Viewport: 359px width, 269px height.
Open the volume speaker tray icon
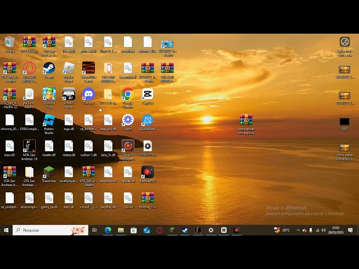(x=324, y=230)
